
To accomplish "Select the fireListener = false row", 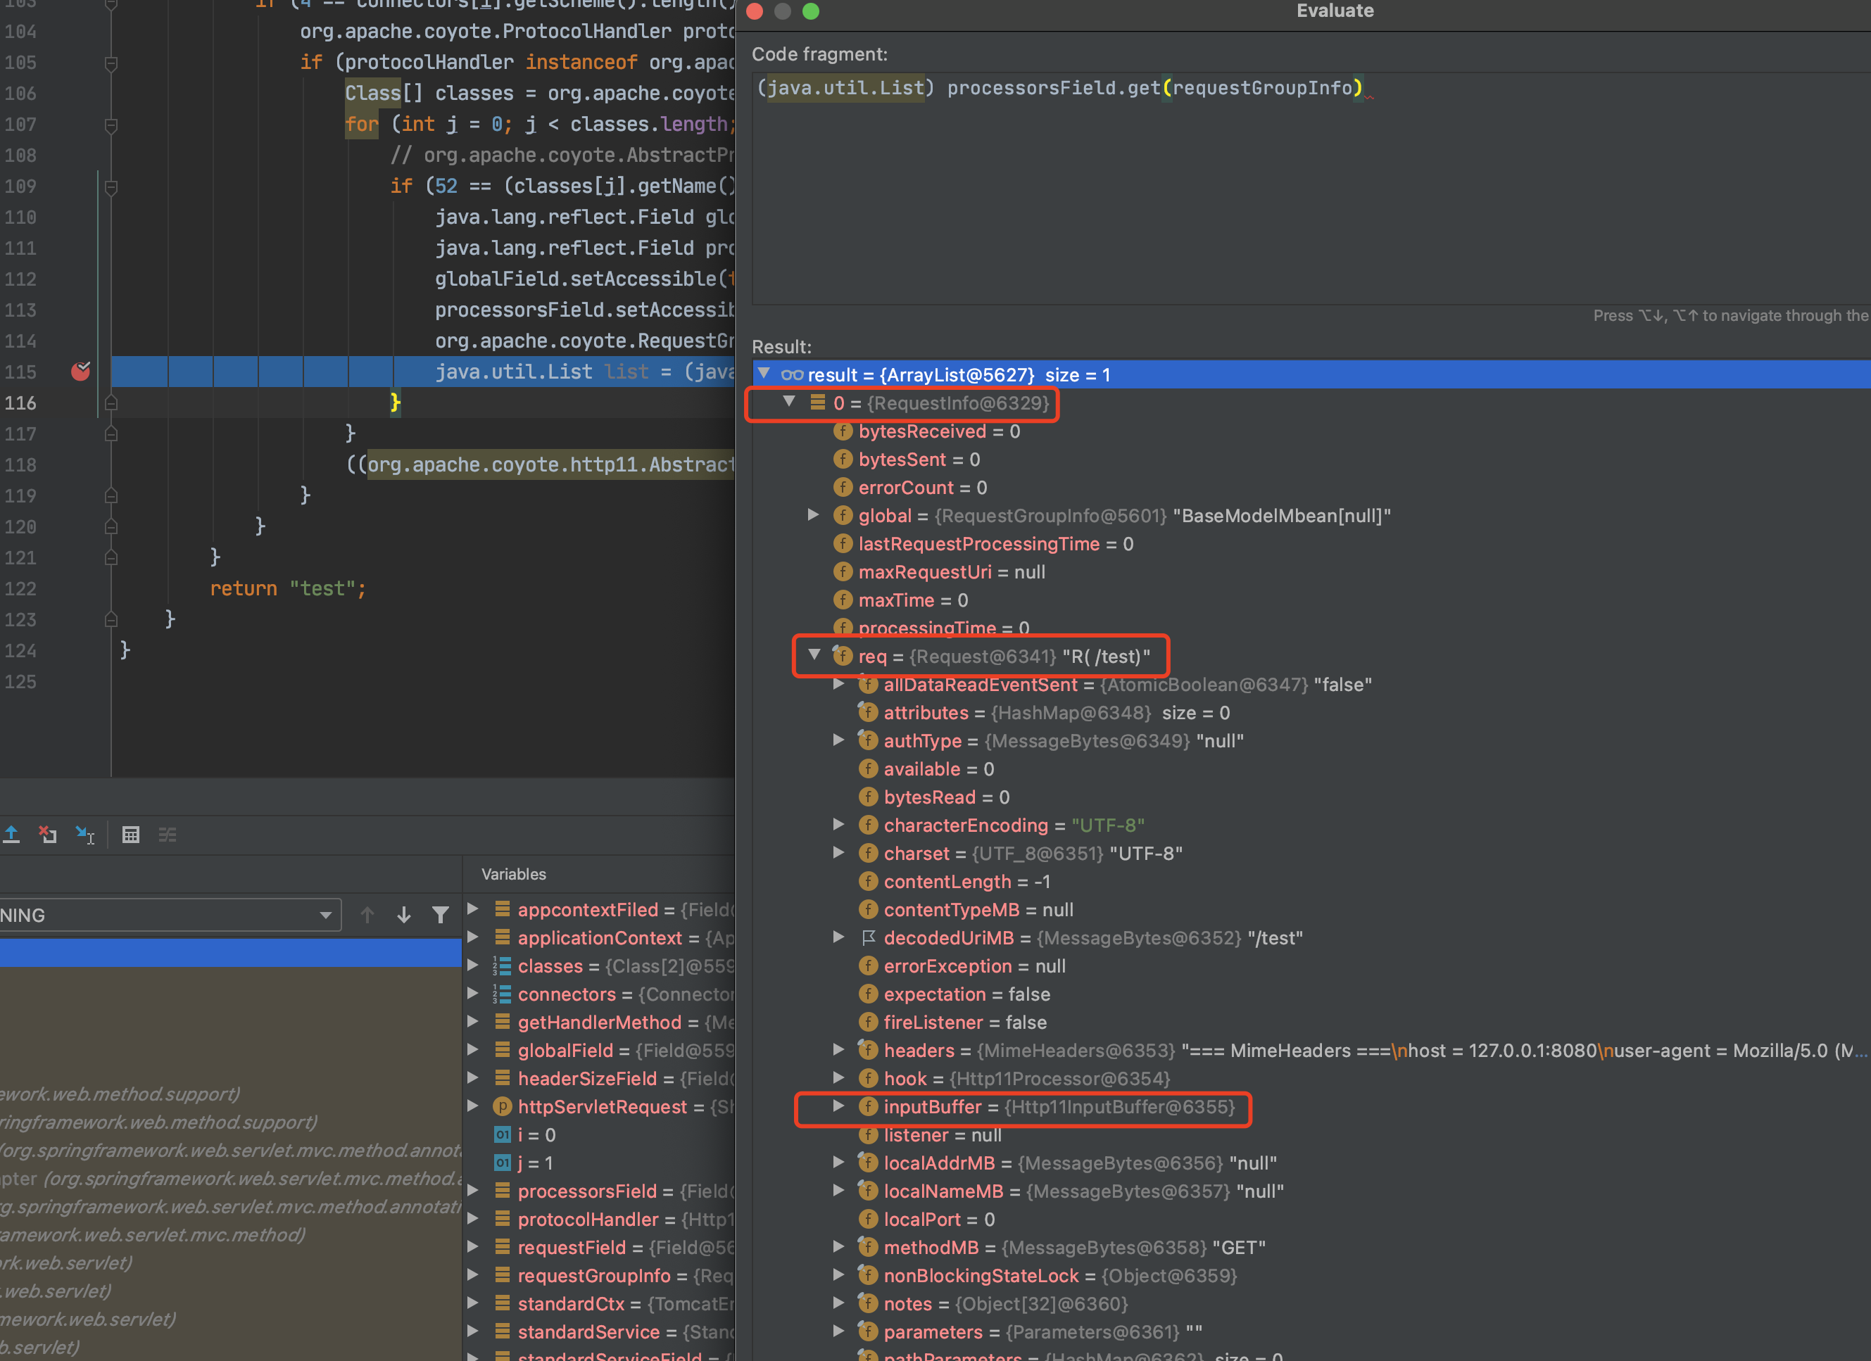I will [1311, 1022].
